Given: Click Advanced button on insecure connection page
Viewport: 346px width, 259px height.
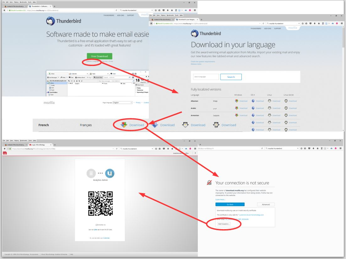Looking at the screenshot, I should tap(266, 204).
